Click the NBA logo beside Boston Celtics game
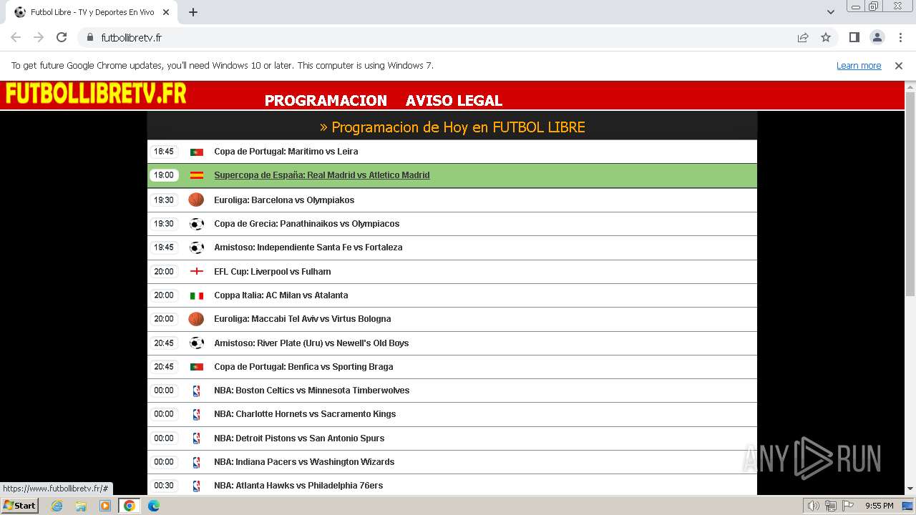This screenshot has height=515, width=916. (196, 391)
